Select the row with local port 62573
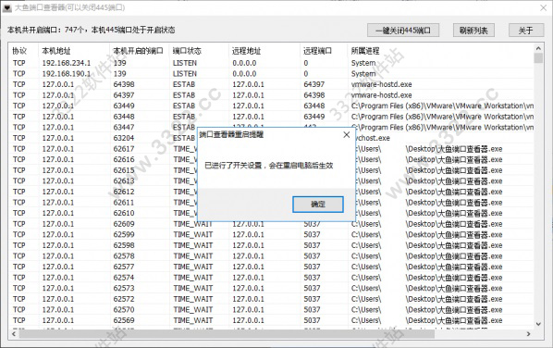This screenshot has height=348, width=553. [271, 289]
